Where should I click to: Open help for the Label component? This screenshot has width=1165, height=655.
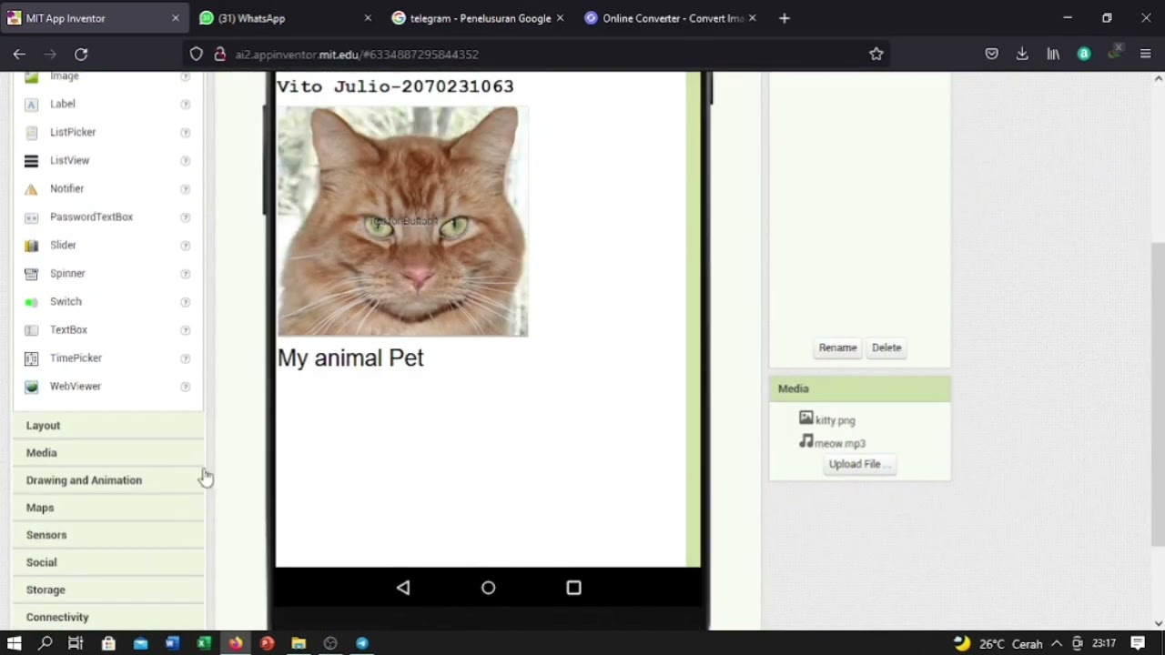tap(185, 104)
